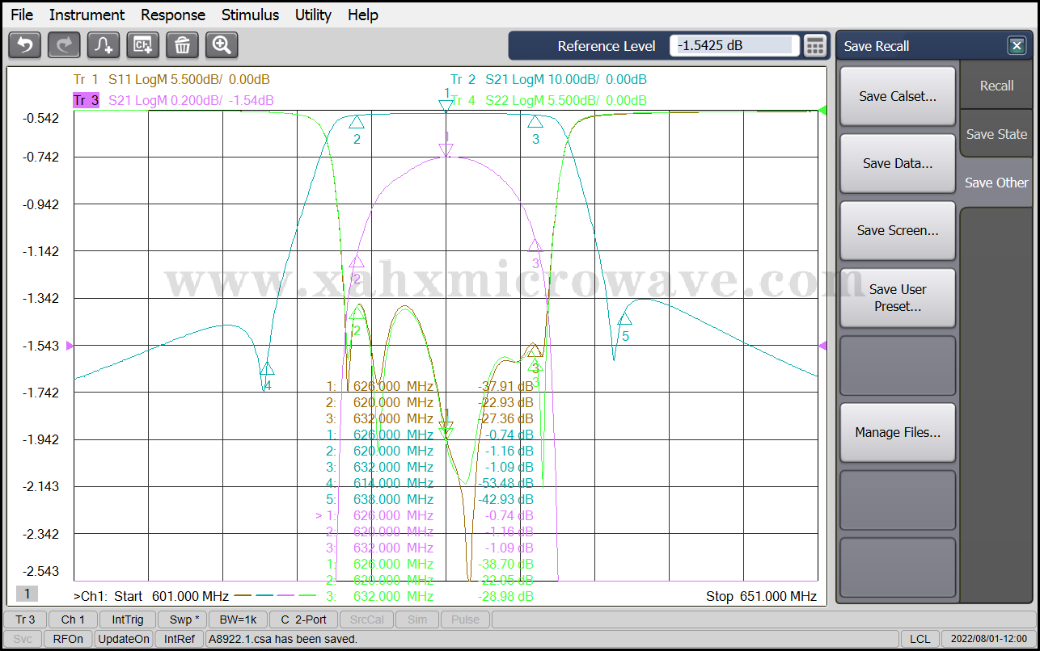1040x651 pixels.
Task: Click the Ch 1 status bar button
Action: click(x=73, y=619)
